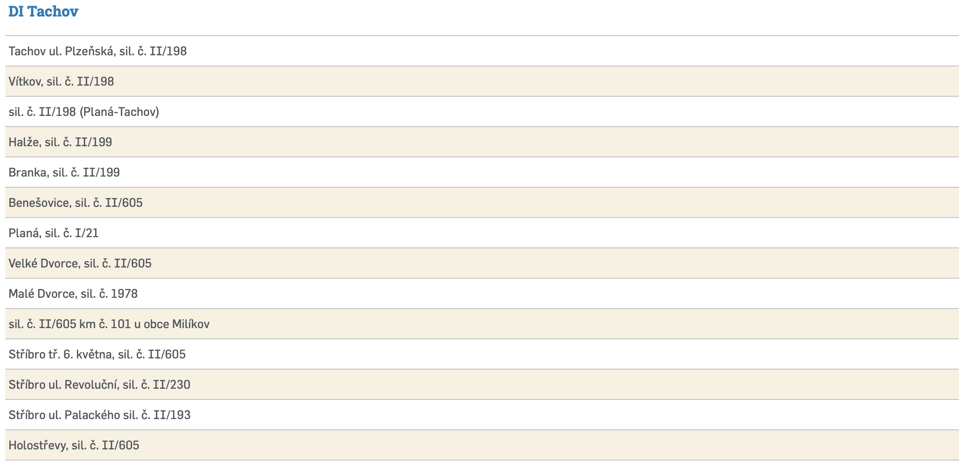Viewport: 967px width, 469px height.
Task: Click the row mentioning obce Milíkov
Action: point(109,324)
